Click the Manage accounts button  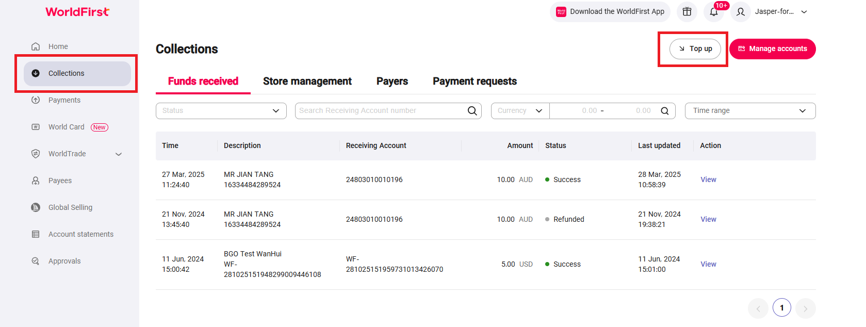tap(772, 49)
